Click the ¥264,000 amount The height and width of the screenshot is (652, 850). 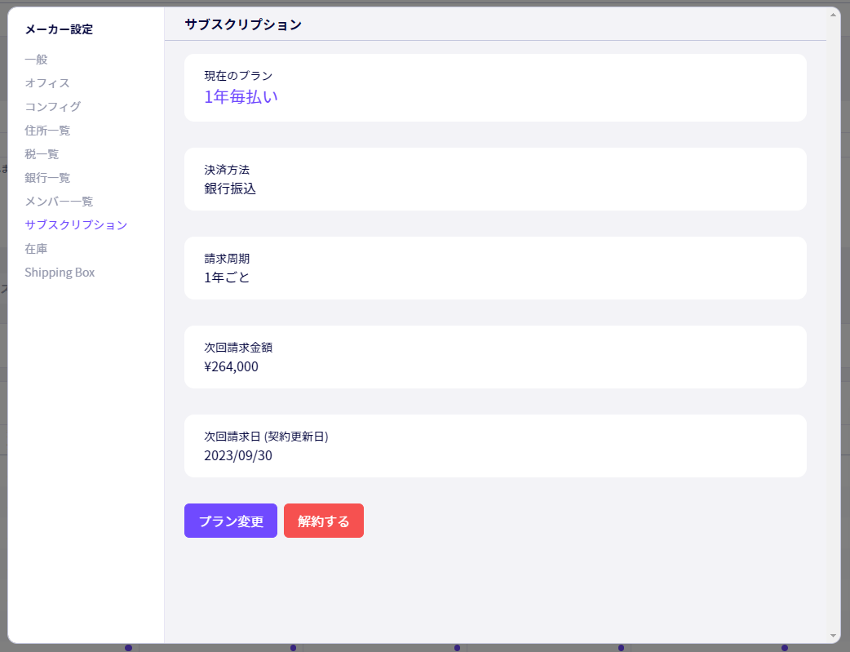click(232, 366)
